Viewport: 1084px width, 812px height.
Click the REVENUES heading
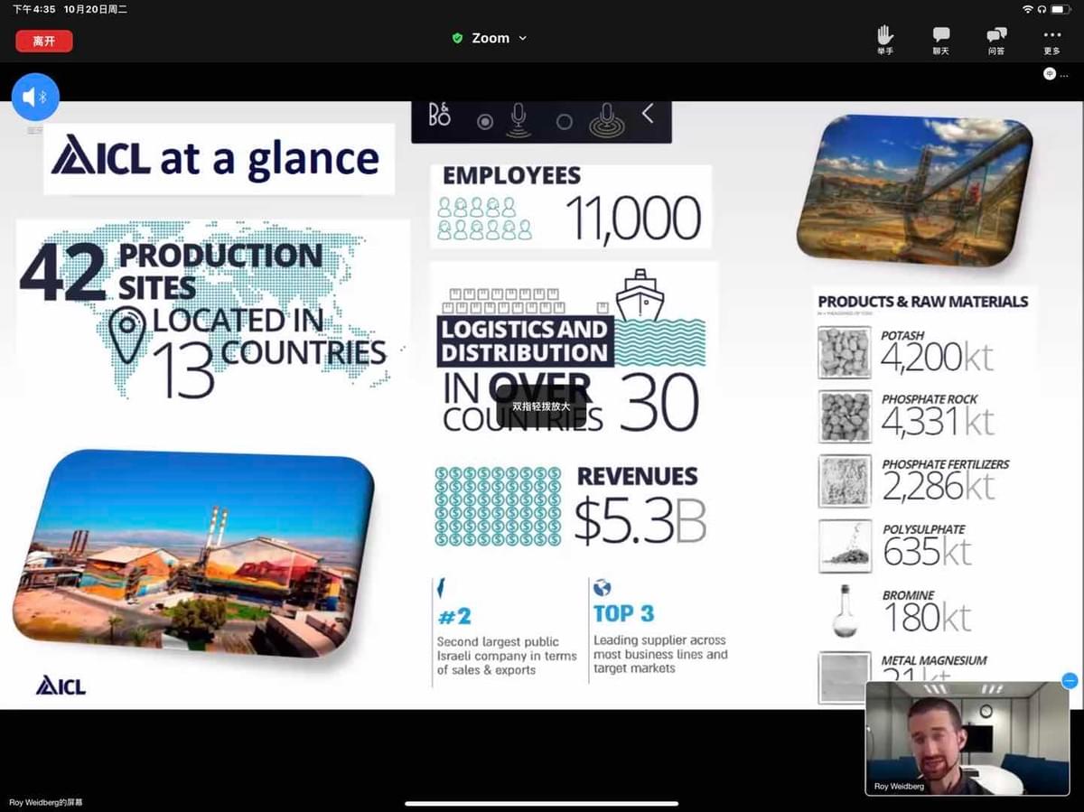tap(637, 477)
